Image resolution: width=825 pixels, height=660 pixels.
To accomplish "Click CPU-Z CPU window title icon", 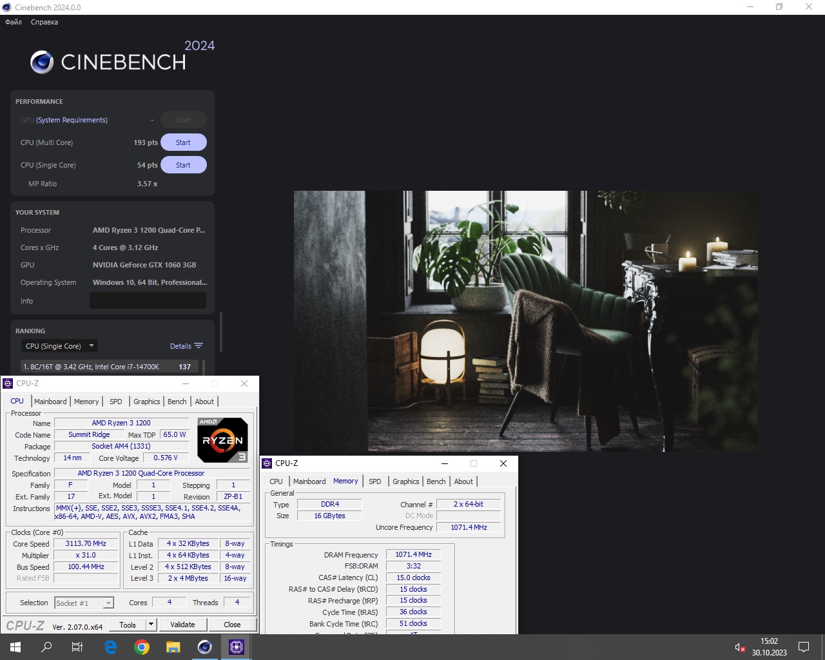I will pos(8,383).
